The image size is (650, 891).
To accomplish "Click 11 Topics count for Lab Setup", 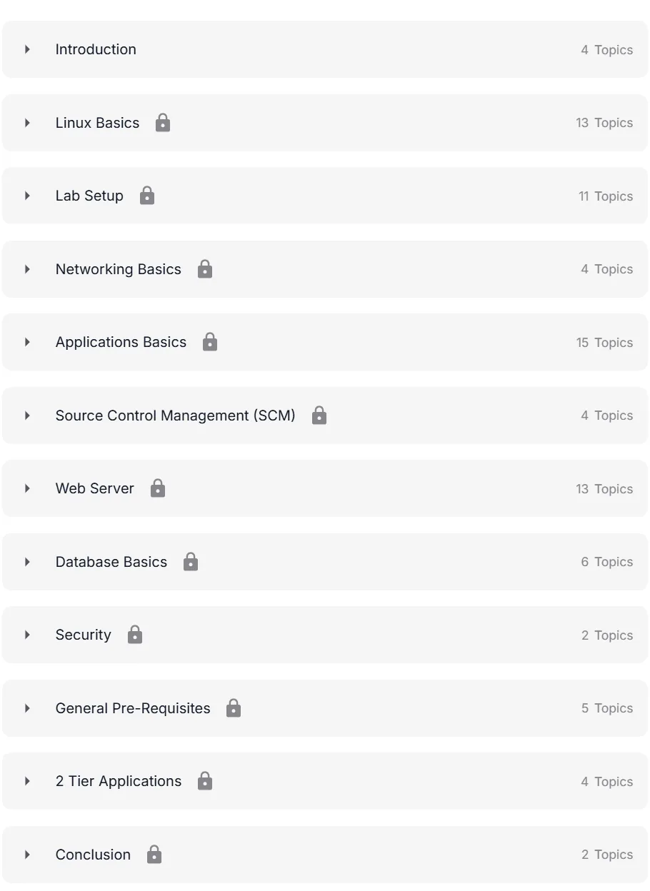I will pos(606,196).
